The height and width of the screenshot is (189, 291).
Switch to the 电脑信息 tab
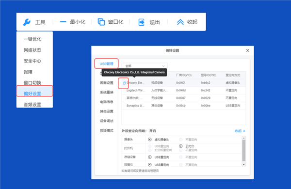click(107, 102)
